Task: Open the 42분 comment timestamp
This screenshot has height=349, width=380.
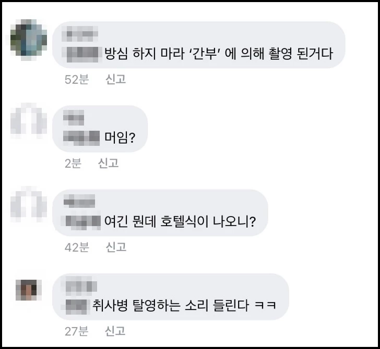Action: [77, 247]
